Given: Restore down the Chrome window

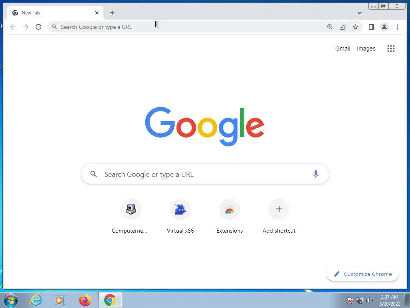Looking at the screenshot, I should [383, 6].
